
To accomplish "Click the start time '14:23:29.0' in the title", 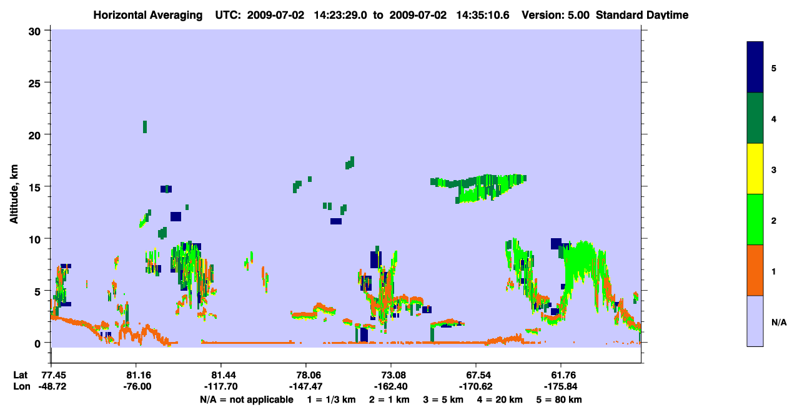I will click(339, 14).
